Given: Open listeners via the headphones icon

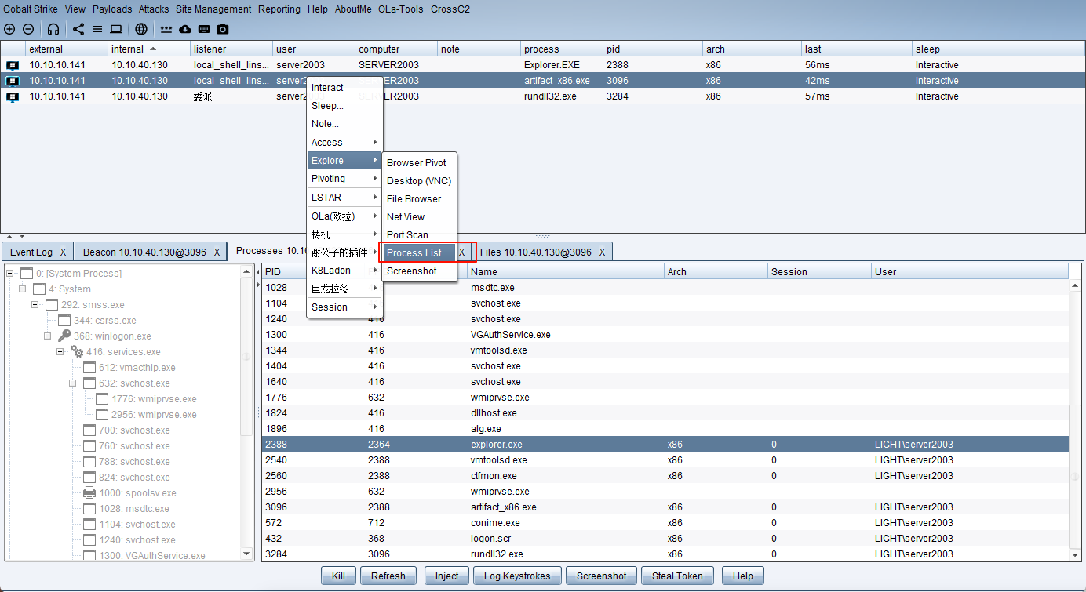Looking at the screenshot, I should pyautogui.click(x=53, y=29).
